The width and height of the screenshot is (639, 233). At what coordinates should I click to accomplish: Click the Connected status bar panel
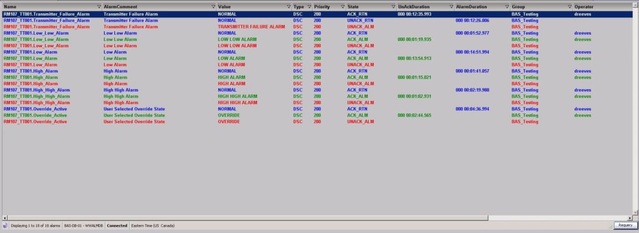tap(117, 226)
